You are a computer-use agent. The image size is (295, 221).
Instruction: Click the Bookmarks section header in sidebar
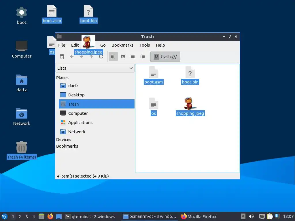click(67, 146)
